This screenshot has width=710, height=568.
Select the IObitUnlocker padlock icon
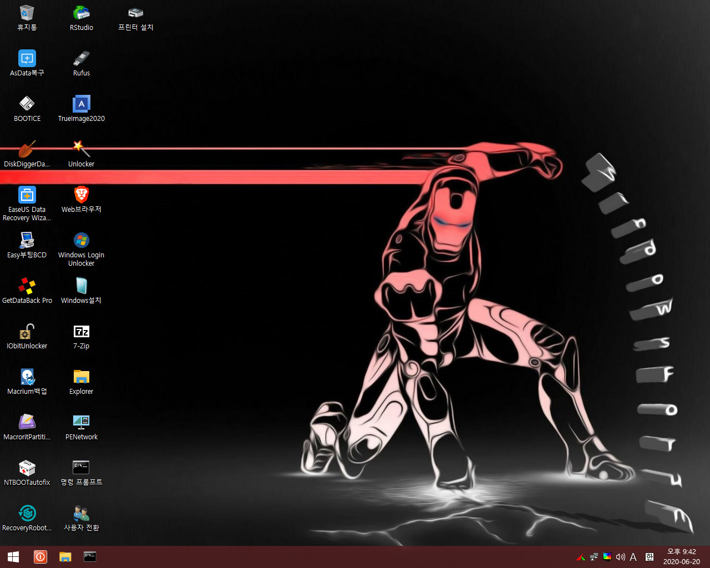tap(27, 336)
